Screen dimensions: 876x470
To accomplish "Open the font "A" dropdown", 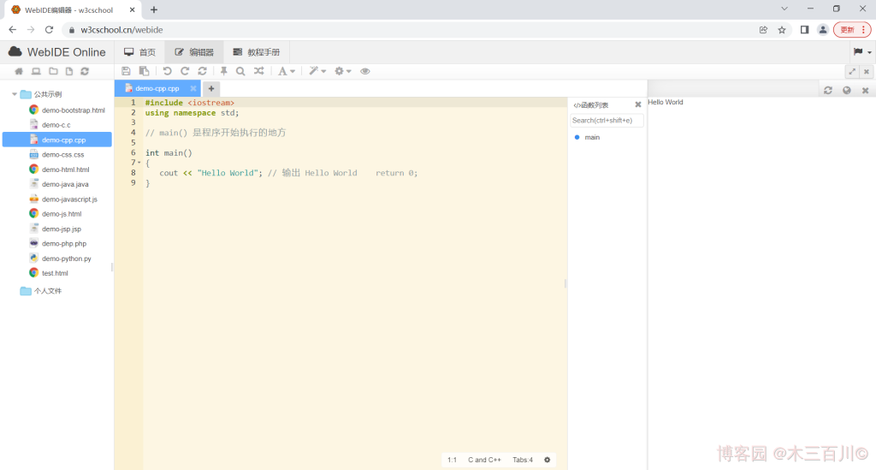I will 287,71.
